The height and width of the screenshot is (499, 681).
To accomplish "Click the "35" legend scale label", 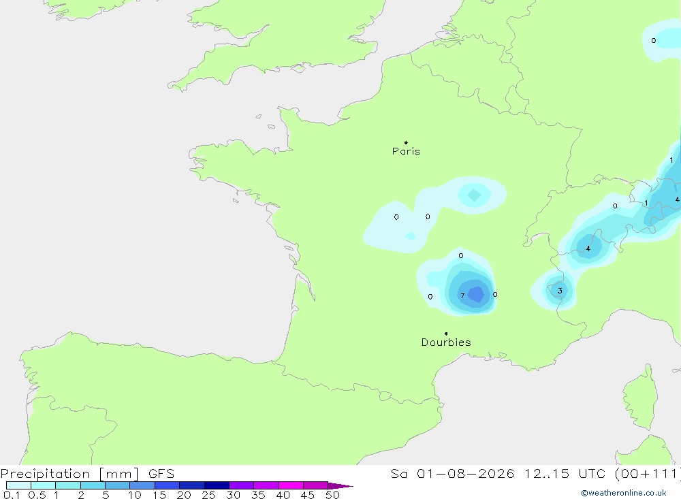I will pos(258,495).
